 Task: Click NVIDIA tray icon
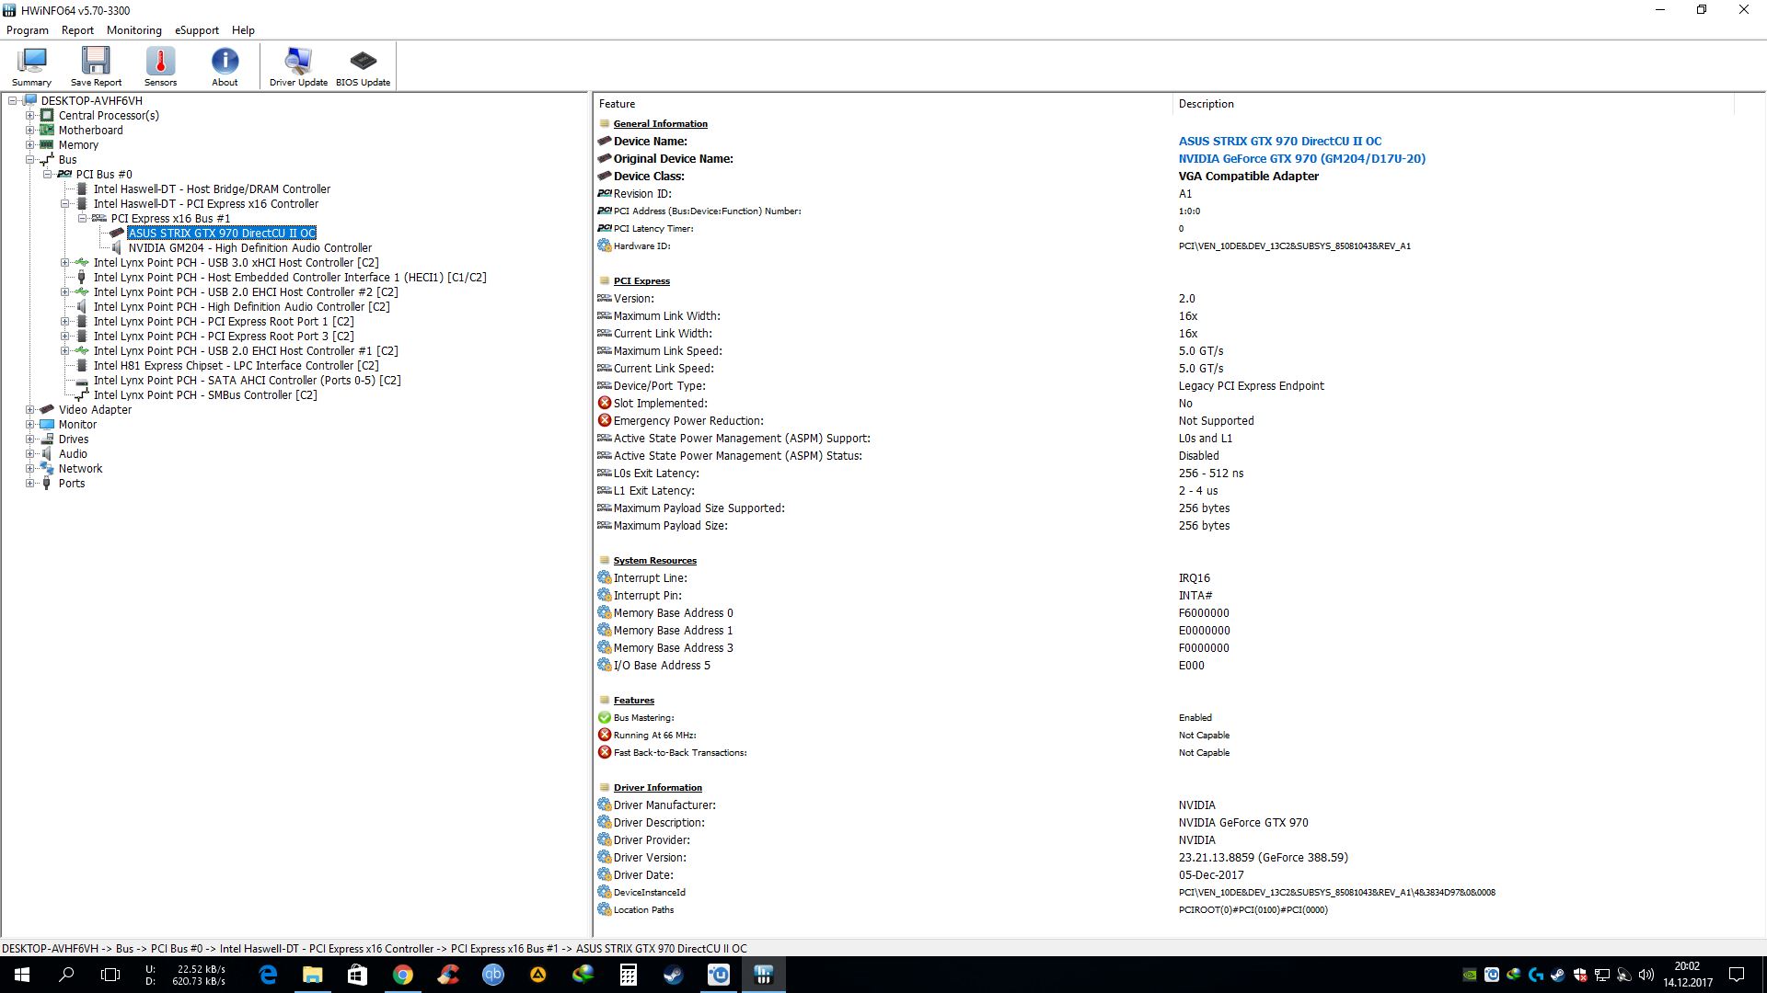click(1470, 975)
